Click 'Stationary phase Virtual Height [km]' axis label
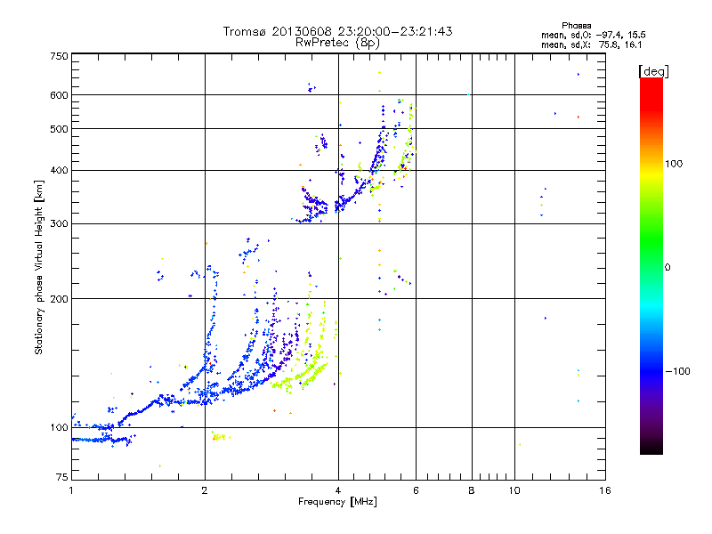 tap(39, 268)
